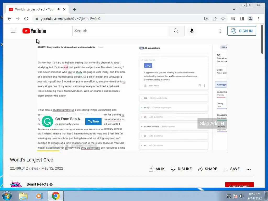Open the Chrome side panel
Image resolution: width=268 pixels, height=201 pixels.
(242, 19)
